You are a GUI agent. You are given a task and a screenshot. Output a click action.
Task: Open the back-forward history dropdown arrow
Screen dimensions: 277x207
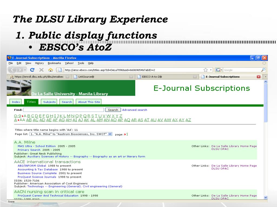click(x=25, y=70)
